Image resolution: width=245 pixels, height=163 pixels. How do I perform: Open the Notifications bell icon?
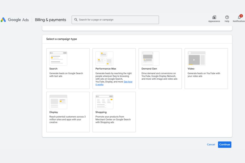pyautogui.click(x=239, y=17)
